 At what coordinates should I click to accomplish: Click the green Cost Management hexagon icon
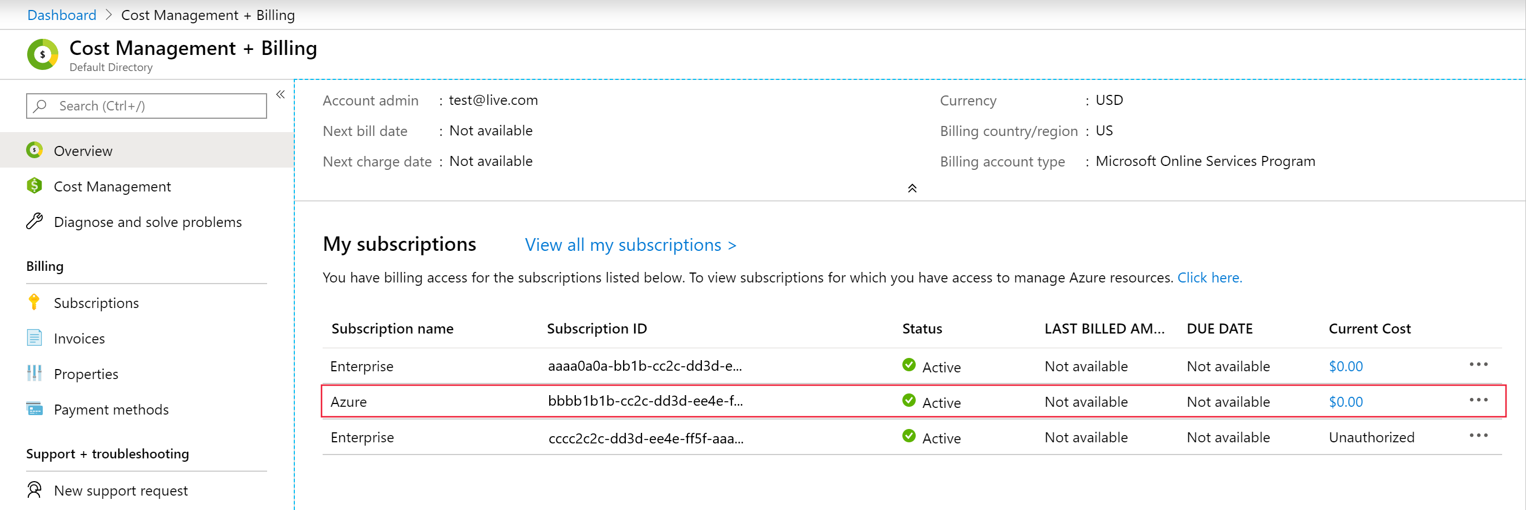[x=34, y=186]
